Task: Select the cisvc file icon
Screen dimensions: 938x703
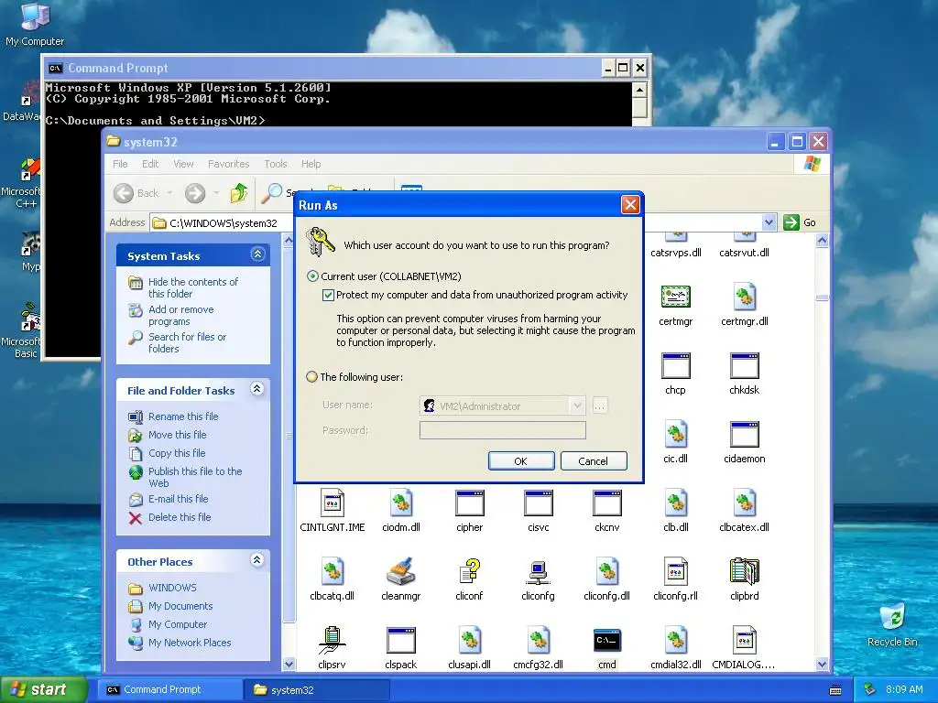Action: click(x=538, y=503)
